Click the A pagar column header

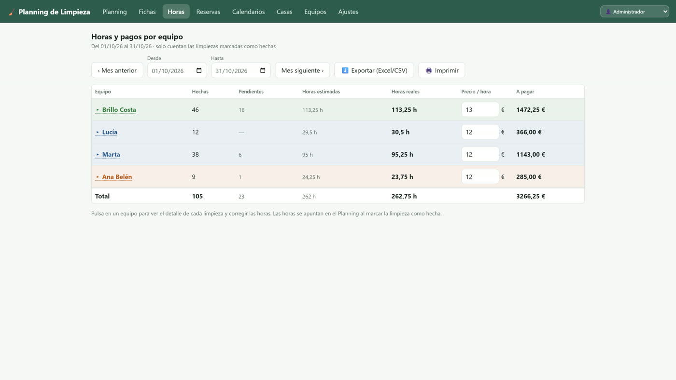point(525,92)
